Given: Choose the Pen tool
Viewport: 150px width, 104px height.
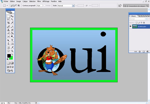Looking at the screenshot, I should 8,44.
